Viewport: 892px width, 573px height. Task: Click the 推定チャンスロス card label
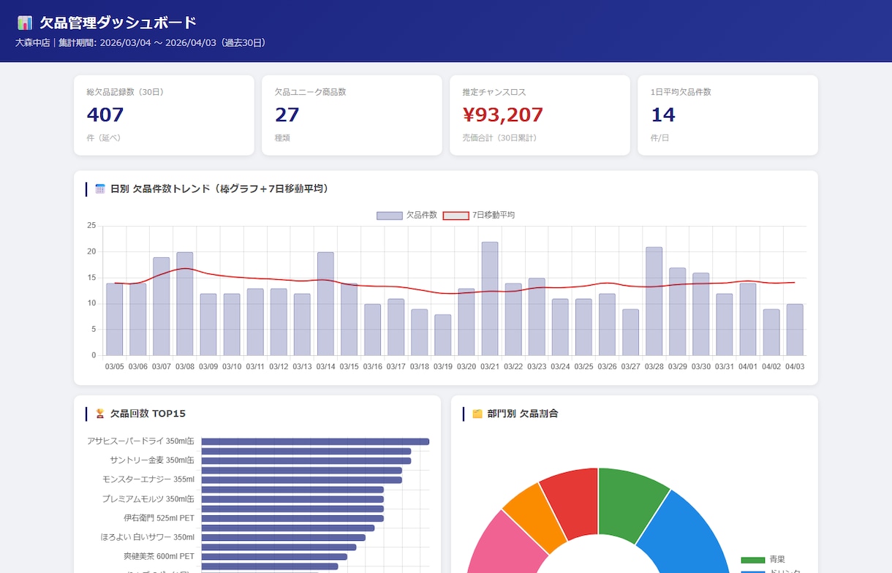494,92
